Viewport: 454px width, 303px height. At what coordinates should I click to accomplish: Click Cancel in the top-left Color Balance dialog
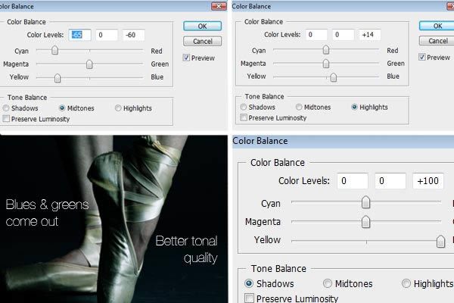click(x=202, y=41)
